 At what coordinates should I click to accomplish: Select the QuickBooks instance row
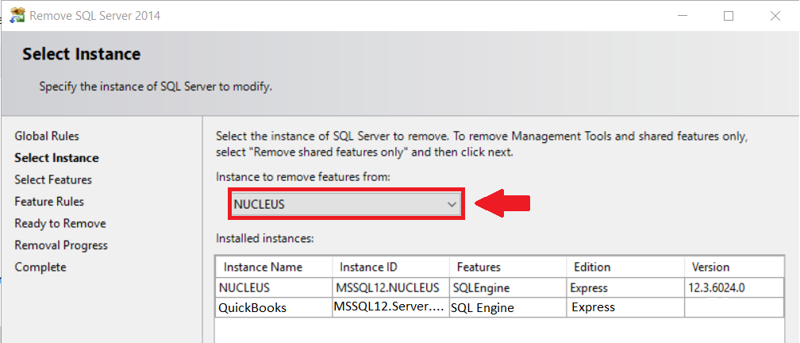251,306
